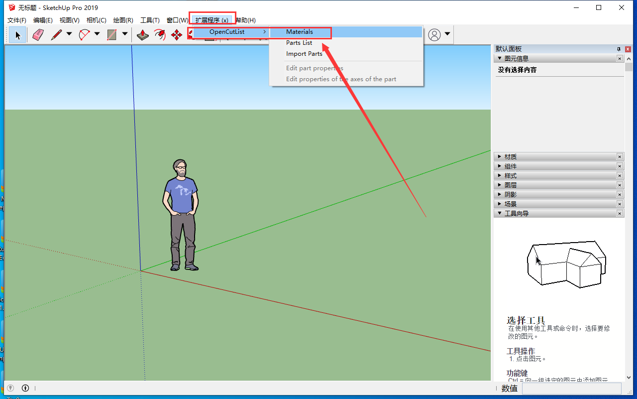Click the credits info icon in status bar
This screenshot has width=637, height=399.
click(x=25, y=388)
